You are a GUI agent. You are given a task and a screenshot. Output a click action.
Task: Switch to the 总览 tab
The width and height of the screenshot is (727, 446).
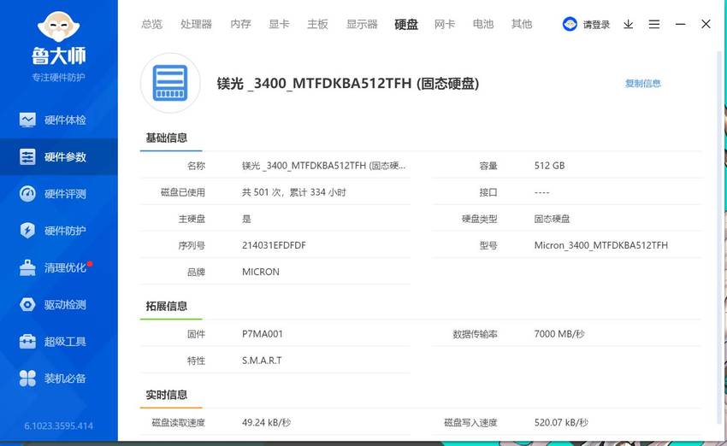click(x=151, y=24)
